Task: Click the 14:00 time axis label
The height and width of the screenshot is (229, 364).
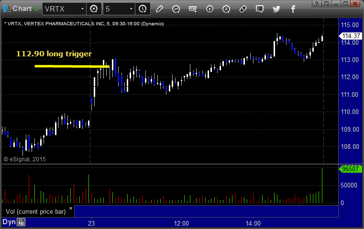Action: [x=253, y=223]
